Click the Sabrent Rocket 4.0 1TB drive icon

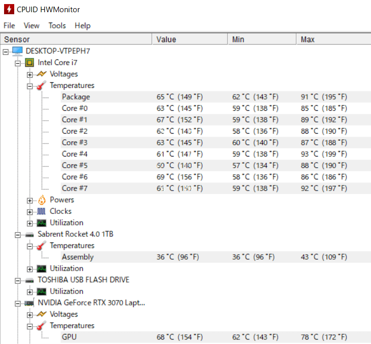pyautogui.click(x=29, y=235)
